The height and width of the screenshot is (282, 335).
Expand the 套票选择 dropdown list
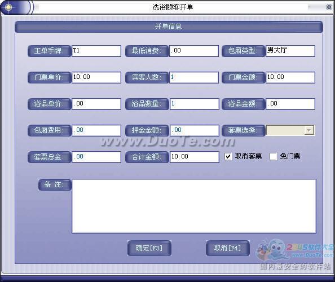pyautogui.click(x=308, y=130)
